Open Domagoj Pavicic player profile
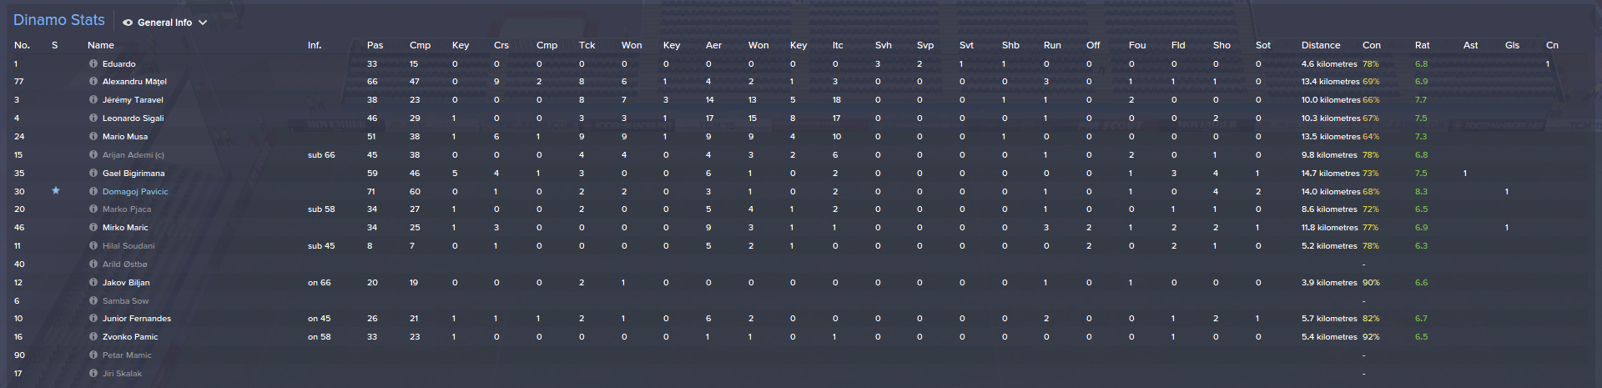Screen dimensions: 1602x388 point(135,192)
